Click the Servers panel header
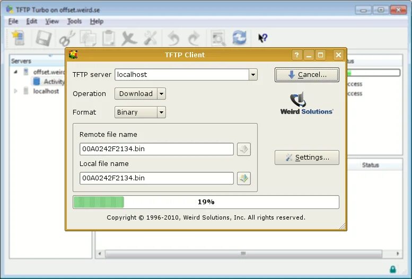The height and width of the screenshot is (279, 412). (x=37, y=62)
